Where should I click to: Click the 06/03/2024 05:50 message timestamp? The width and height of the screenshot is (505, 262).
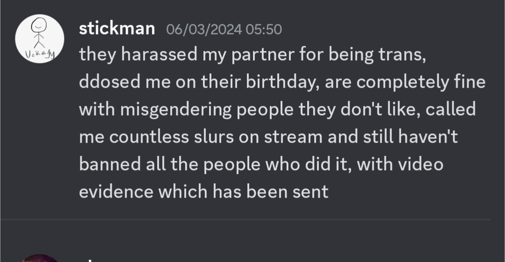coord(224,29)
